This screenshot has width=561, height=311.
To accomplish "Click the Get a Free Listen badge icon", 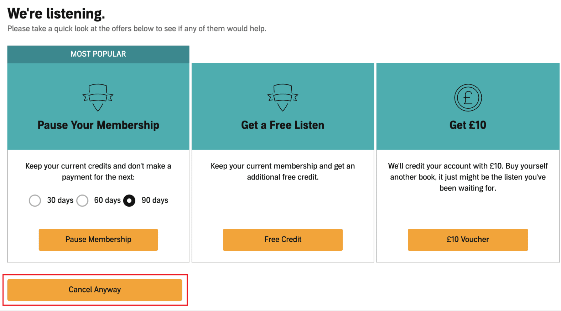I will (283, 98).
